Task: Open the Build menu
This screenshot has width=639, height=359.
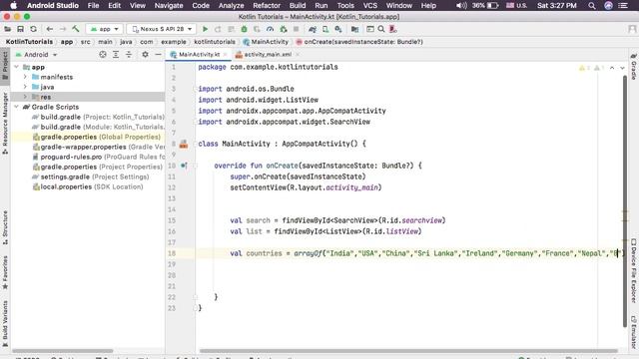Action: pyautogui.click(x=298, y=6)
